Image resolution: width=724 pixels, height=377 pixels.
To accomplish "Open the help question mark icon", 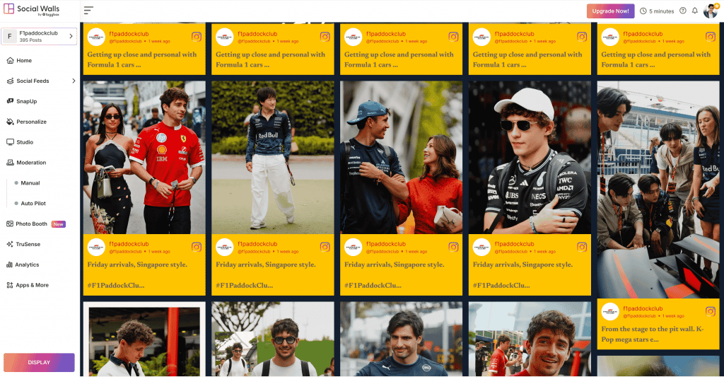I will [x=683, y=11].
